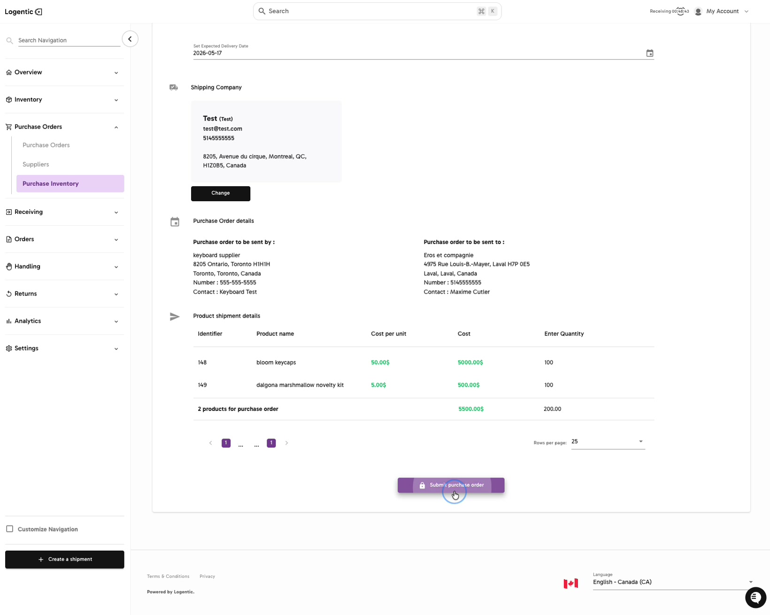Expand the Returns menu chevron
Image resolution: width=770 pixels, height=615 pixels.
tap(116, 294)
